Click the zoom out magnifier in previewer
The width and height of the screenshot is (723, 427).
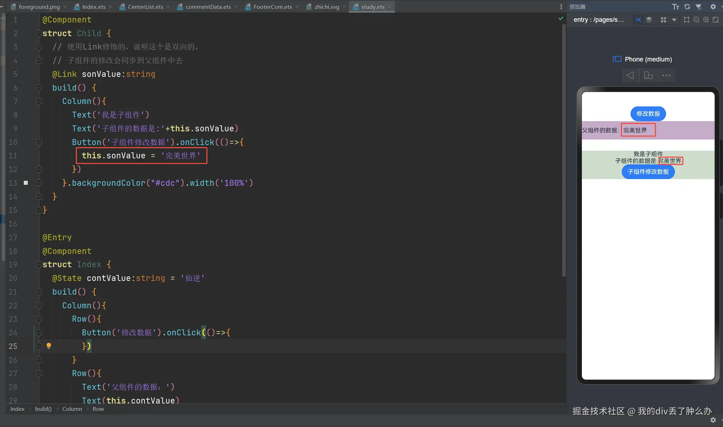coord(696,20)
